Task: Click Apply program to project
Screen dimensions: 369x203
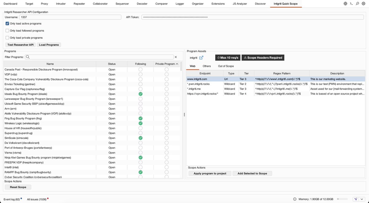Action: tap(210, 173)
